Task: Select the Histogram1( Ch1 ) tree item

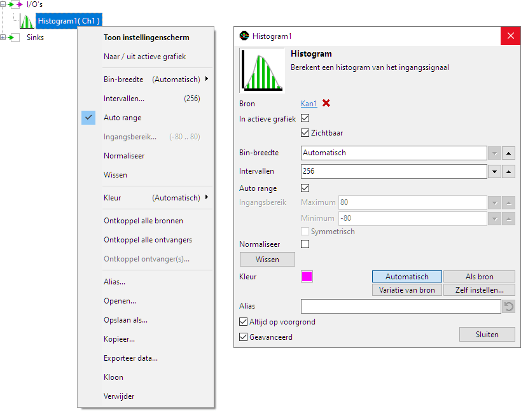Action: (69, 21)
